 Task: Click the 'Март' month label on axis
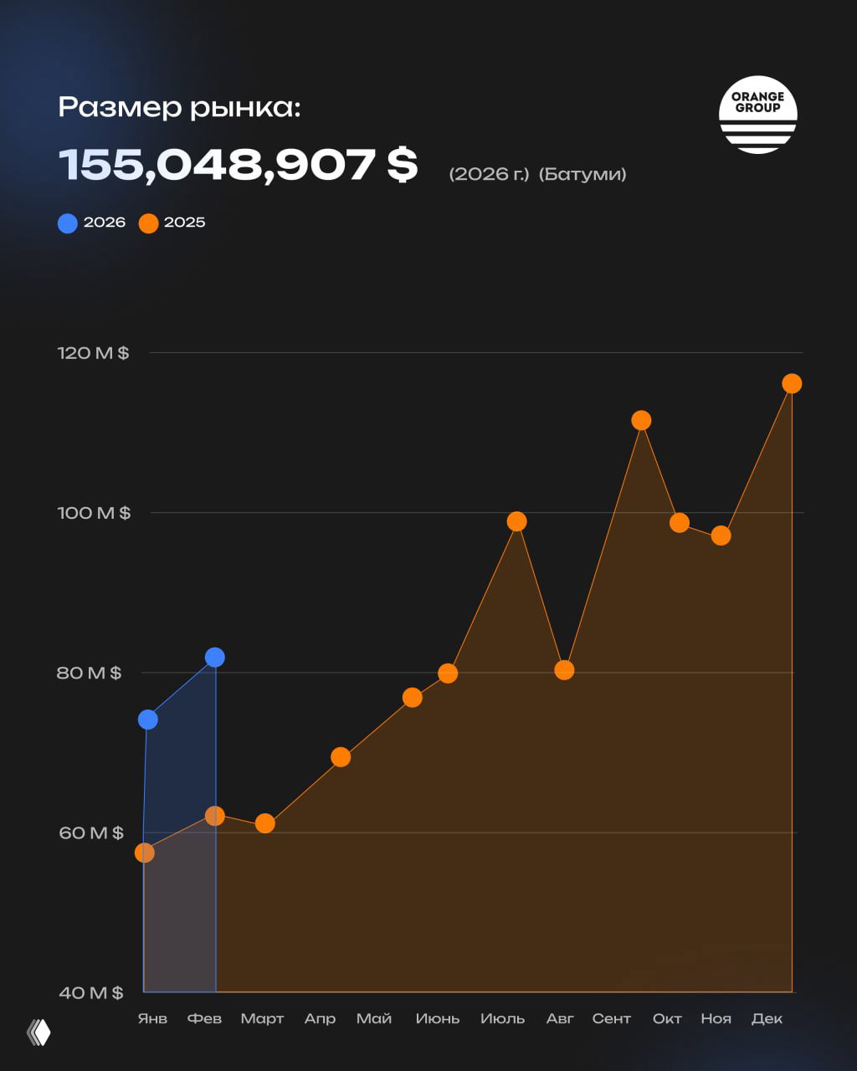point(262,1018)
